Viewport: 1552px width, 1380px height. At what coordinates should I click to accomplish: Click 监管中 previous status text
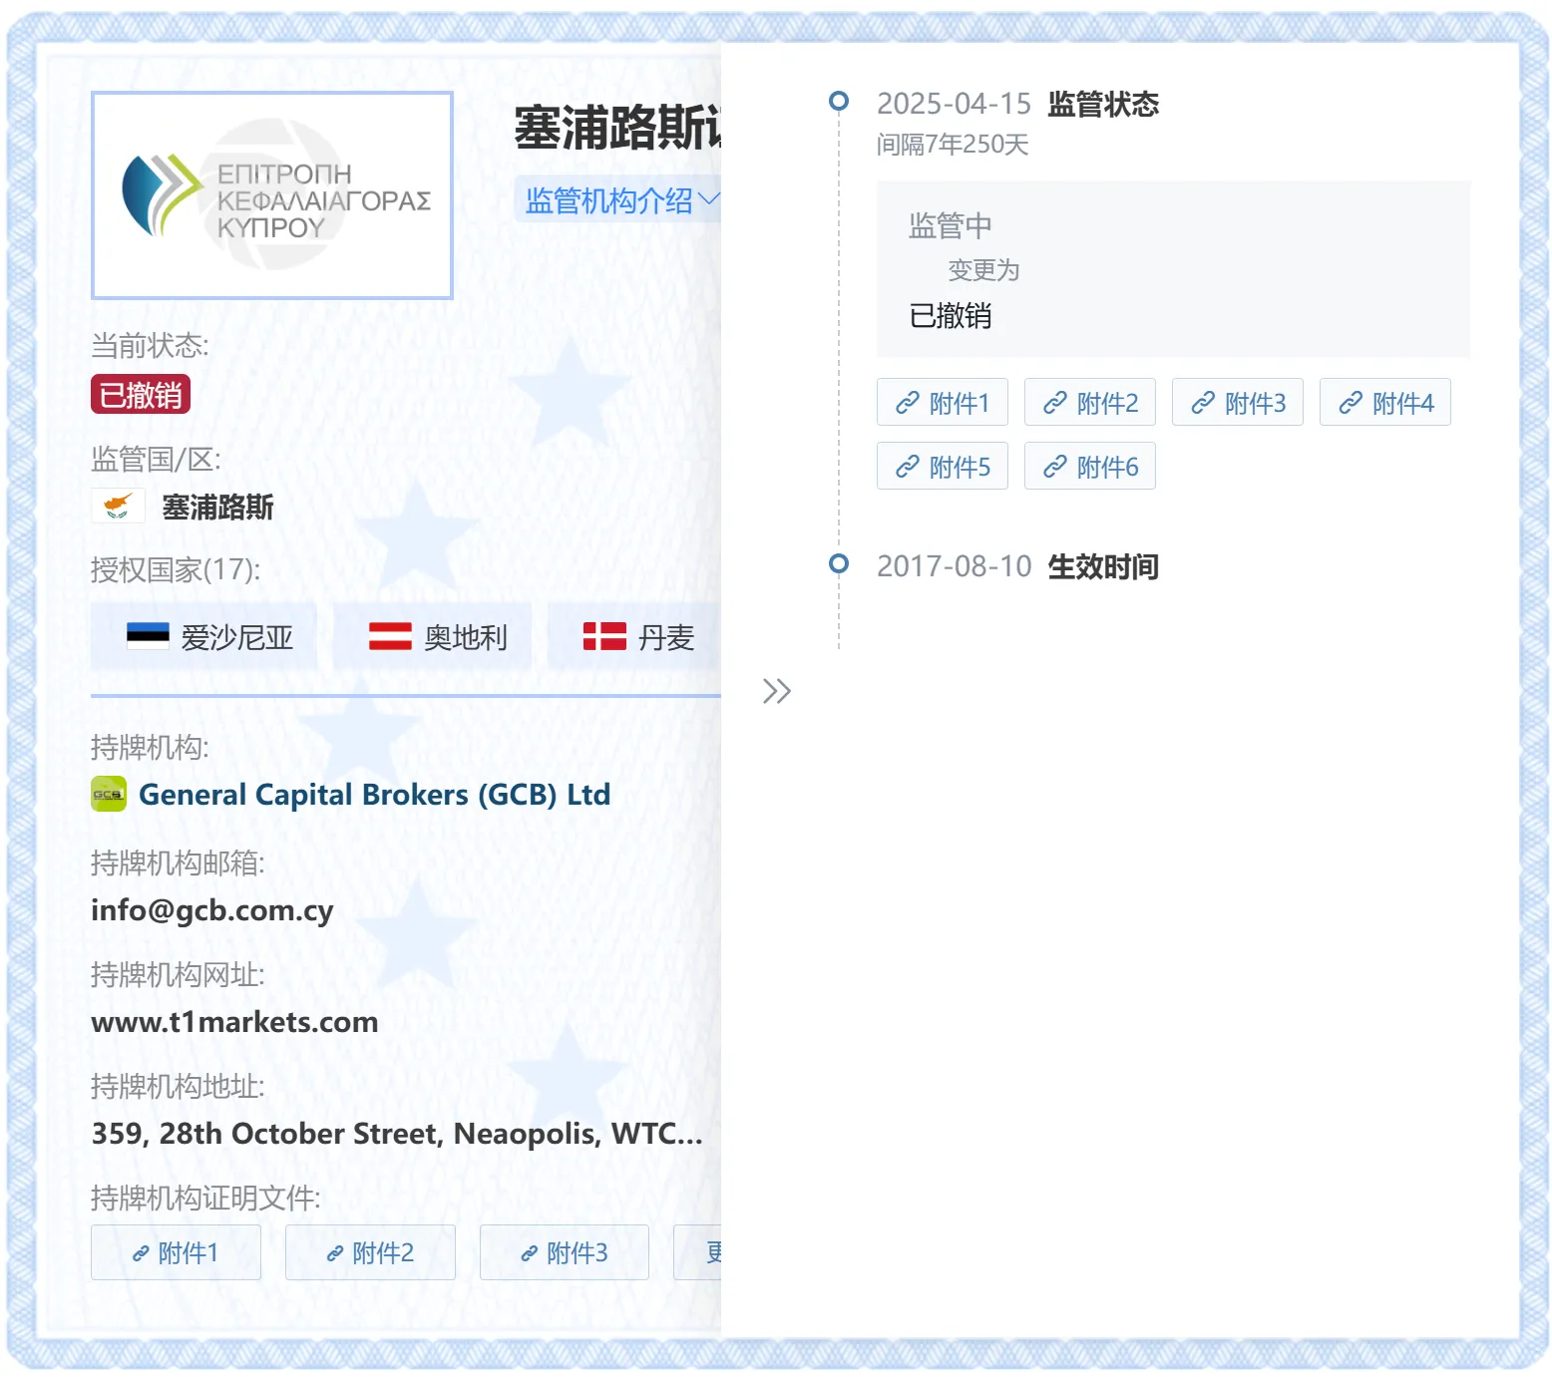pyautogui.click(x=950, y=225)
